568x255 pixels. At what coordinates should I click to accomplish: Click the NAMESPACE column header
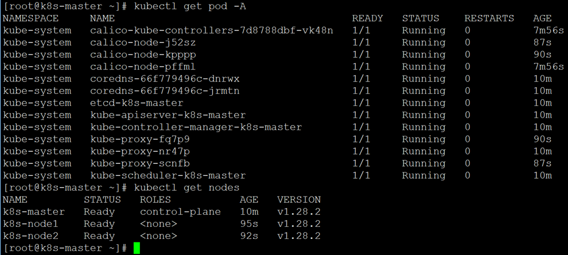(x=31, y=18)
